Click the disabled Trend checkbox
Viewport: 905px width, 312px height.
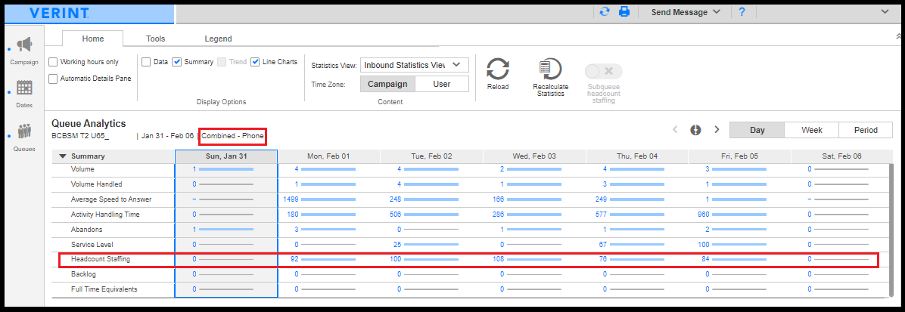(x=222, y=62)
